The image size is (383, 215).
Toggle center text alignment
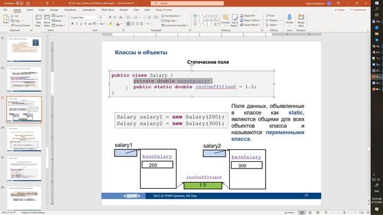(x=133, y=24)
